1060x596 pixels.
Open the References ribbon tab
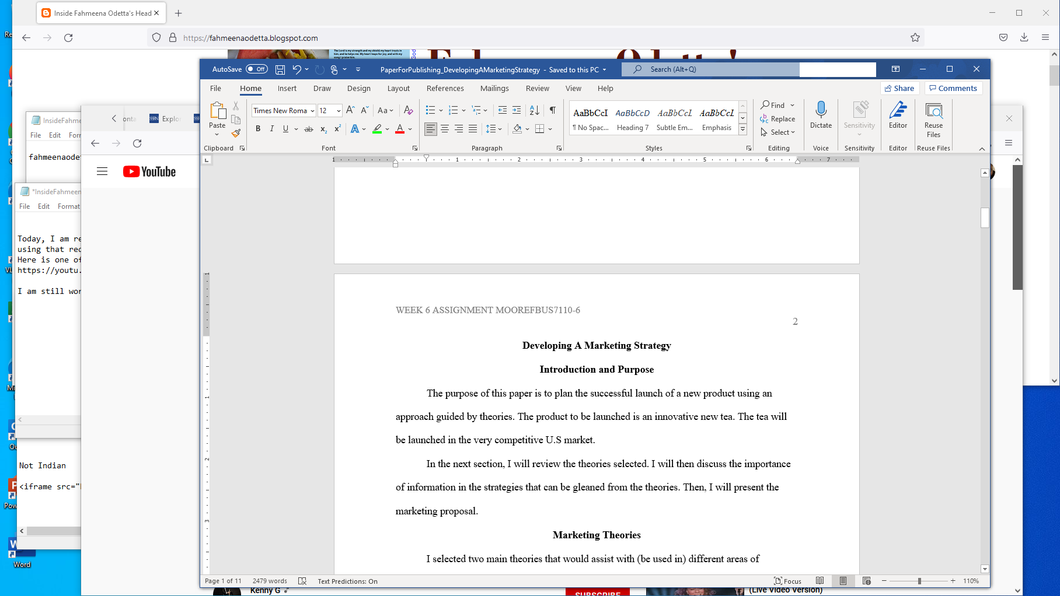(445, 89)
